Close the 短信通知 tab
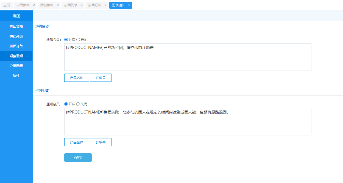This screenshot has height=183, width=343. coord(129,5)
